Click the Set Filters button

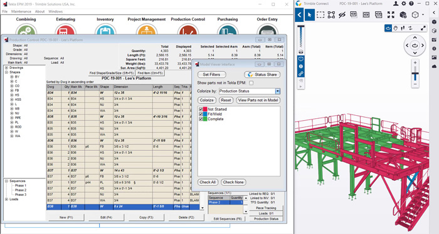[x=211, y=74]
